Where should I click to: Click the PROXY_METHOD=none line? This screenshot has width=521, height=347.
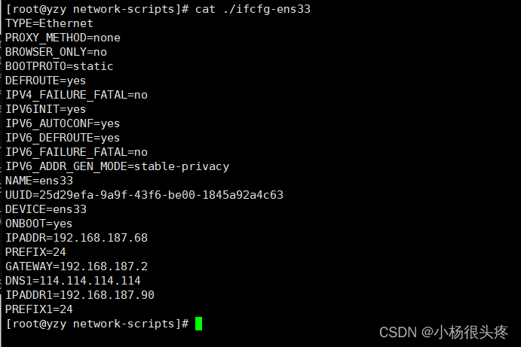point(63,38)
